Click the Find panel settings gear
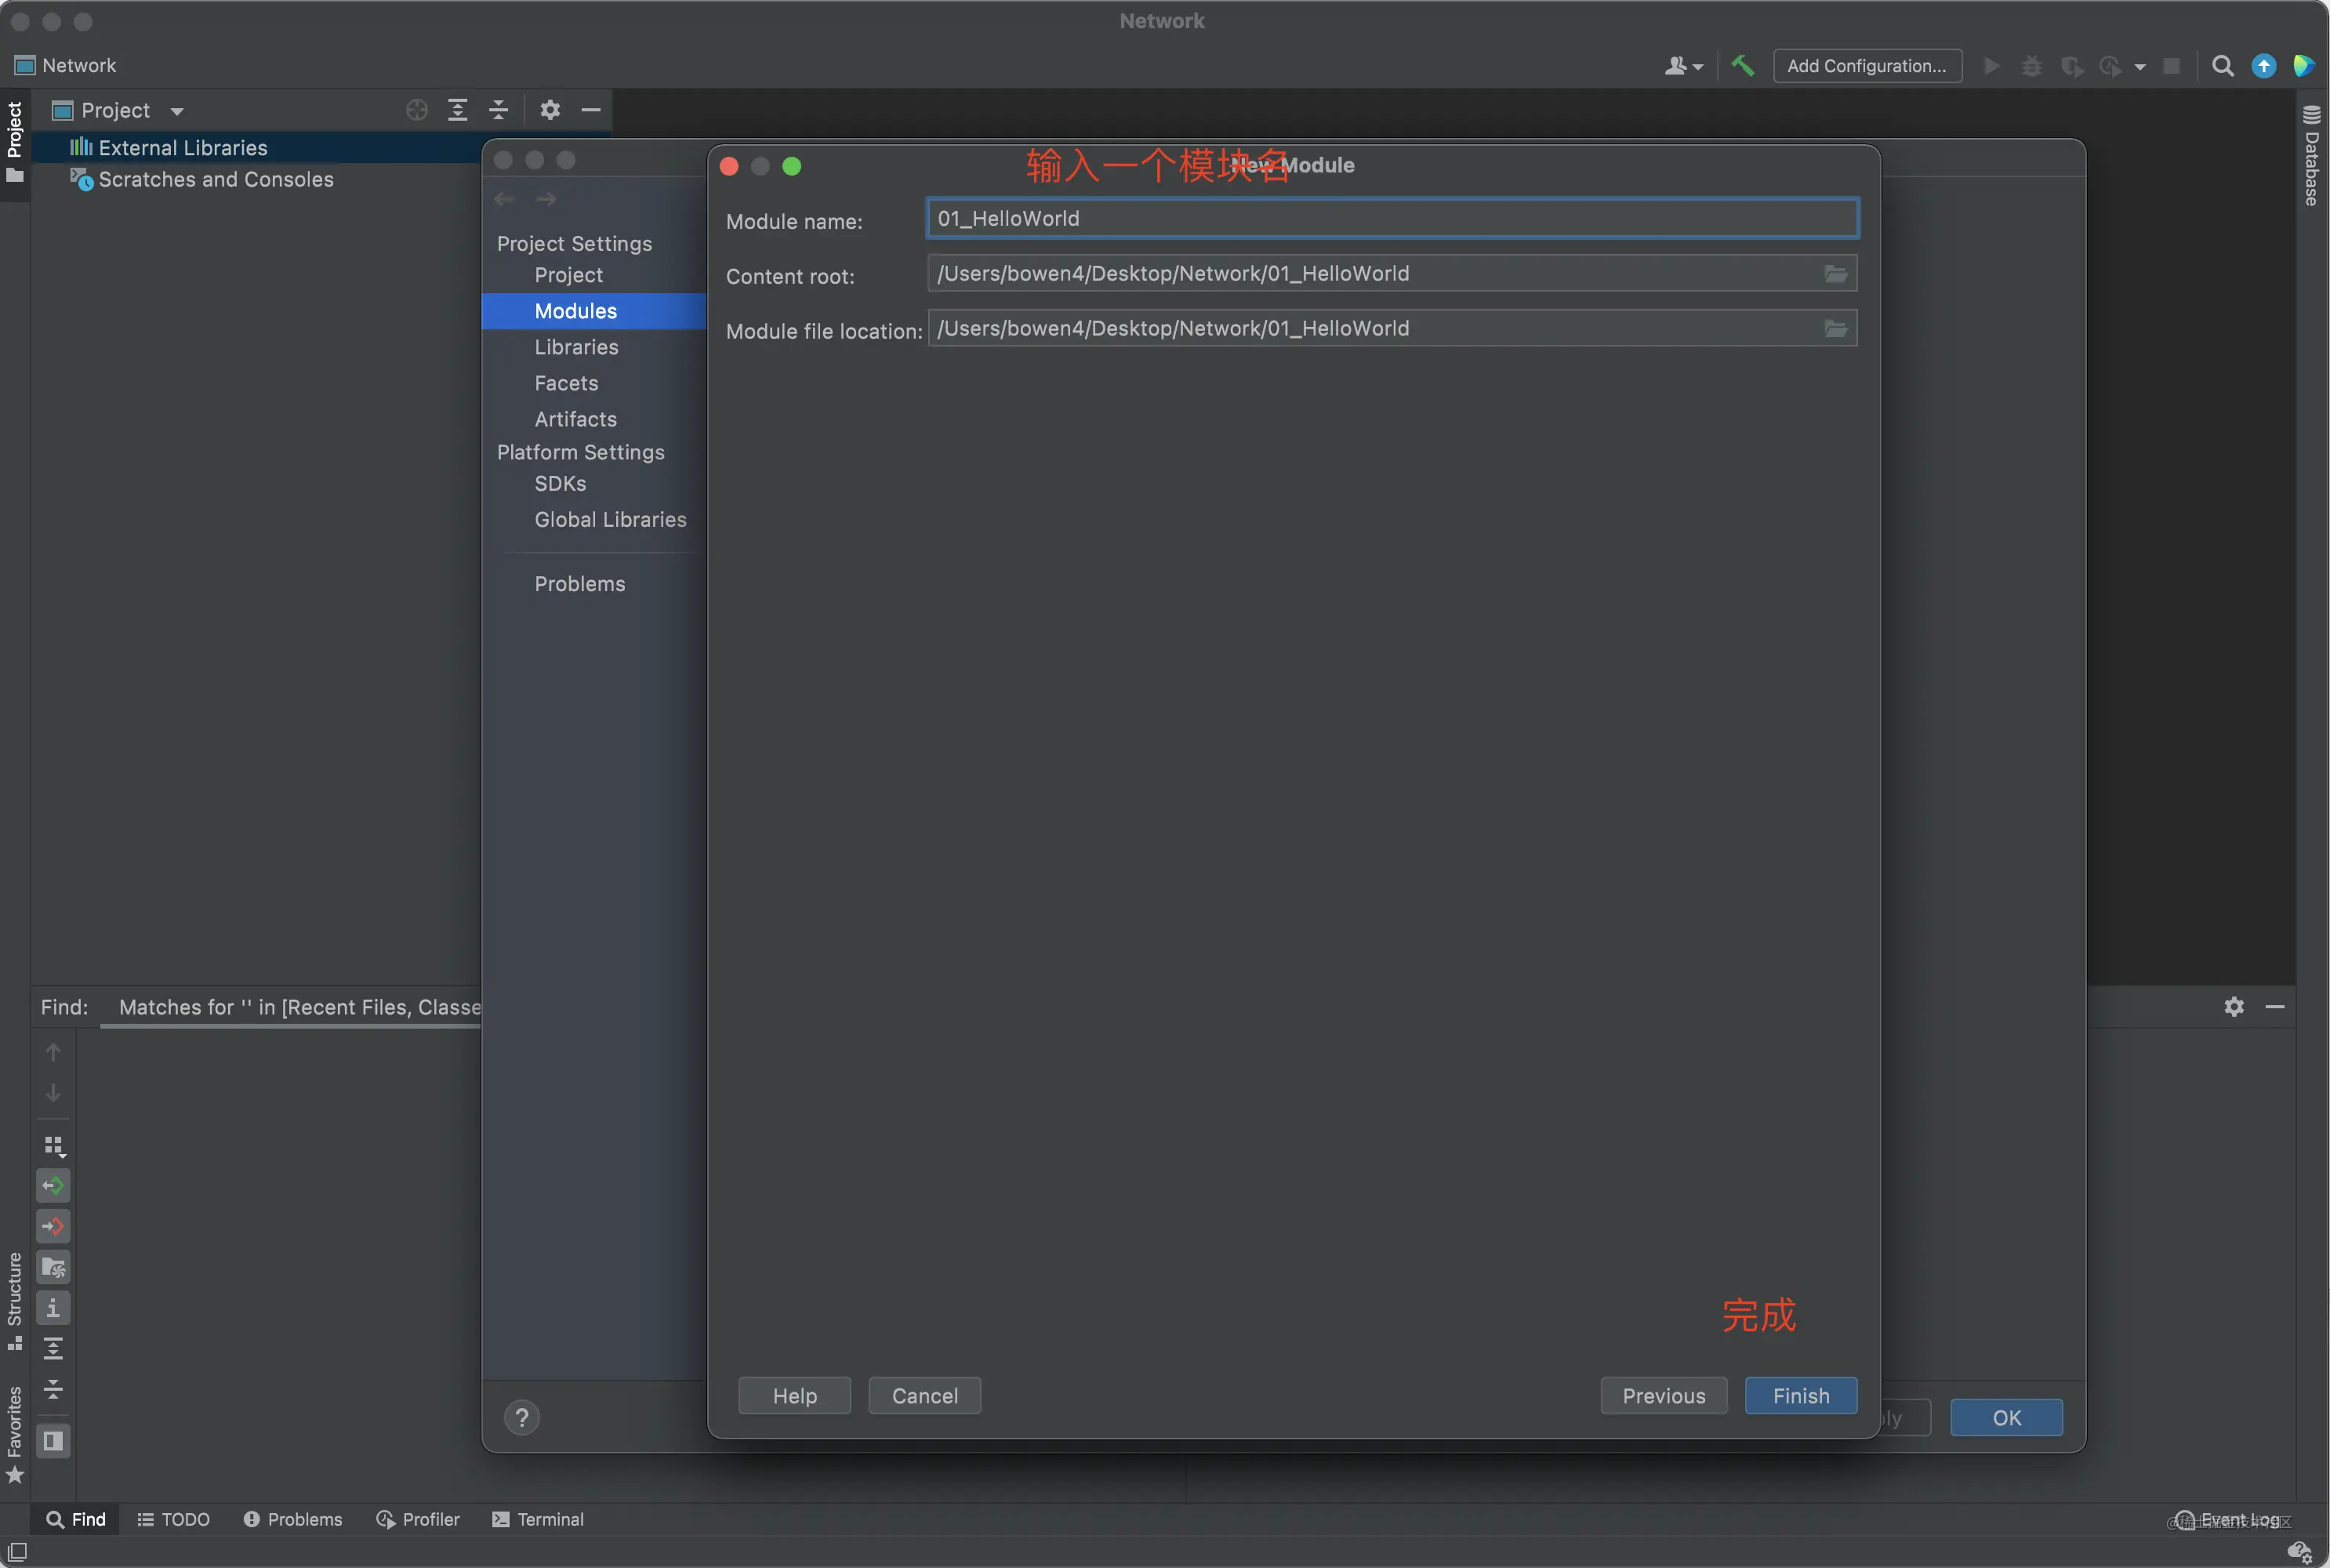 click(x=2234, y=1007)
